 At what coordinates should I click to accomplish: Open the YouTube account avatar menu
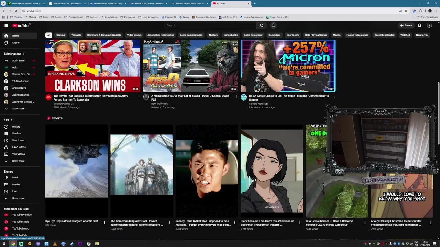click(x=429, y=25)
